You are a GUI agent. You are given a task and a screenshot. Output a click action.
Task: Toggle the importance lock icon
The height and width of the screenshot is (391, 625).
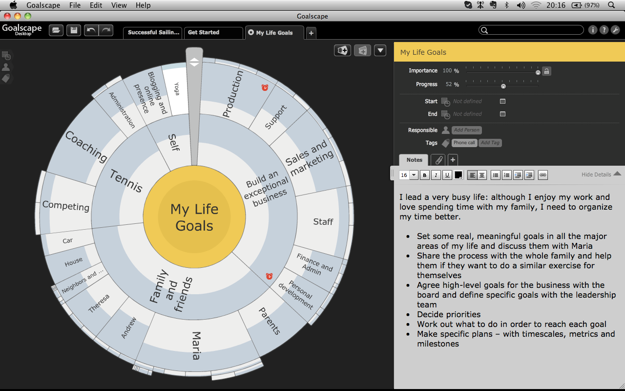[x=547, y=71]
